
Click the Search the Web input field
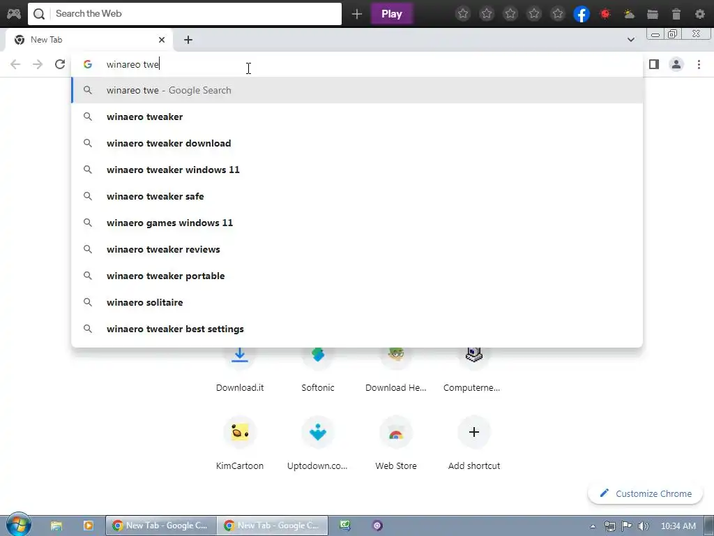184,14
